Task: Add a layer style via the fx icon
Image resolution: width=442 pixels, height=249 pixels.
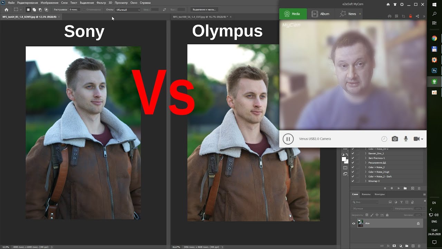Action: [388, 246]
